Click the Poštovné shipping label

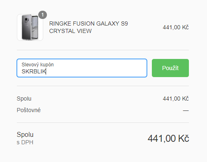(29, 110)
